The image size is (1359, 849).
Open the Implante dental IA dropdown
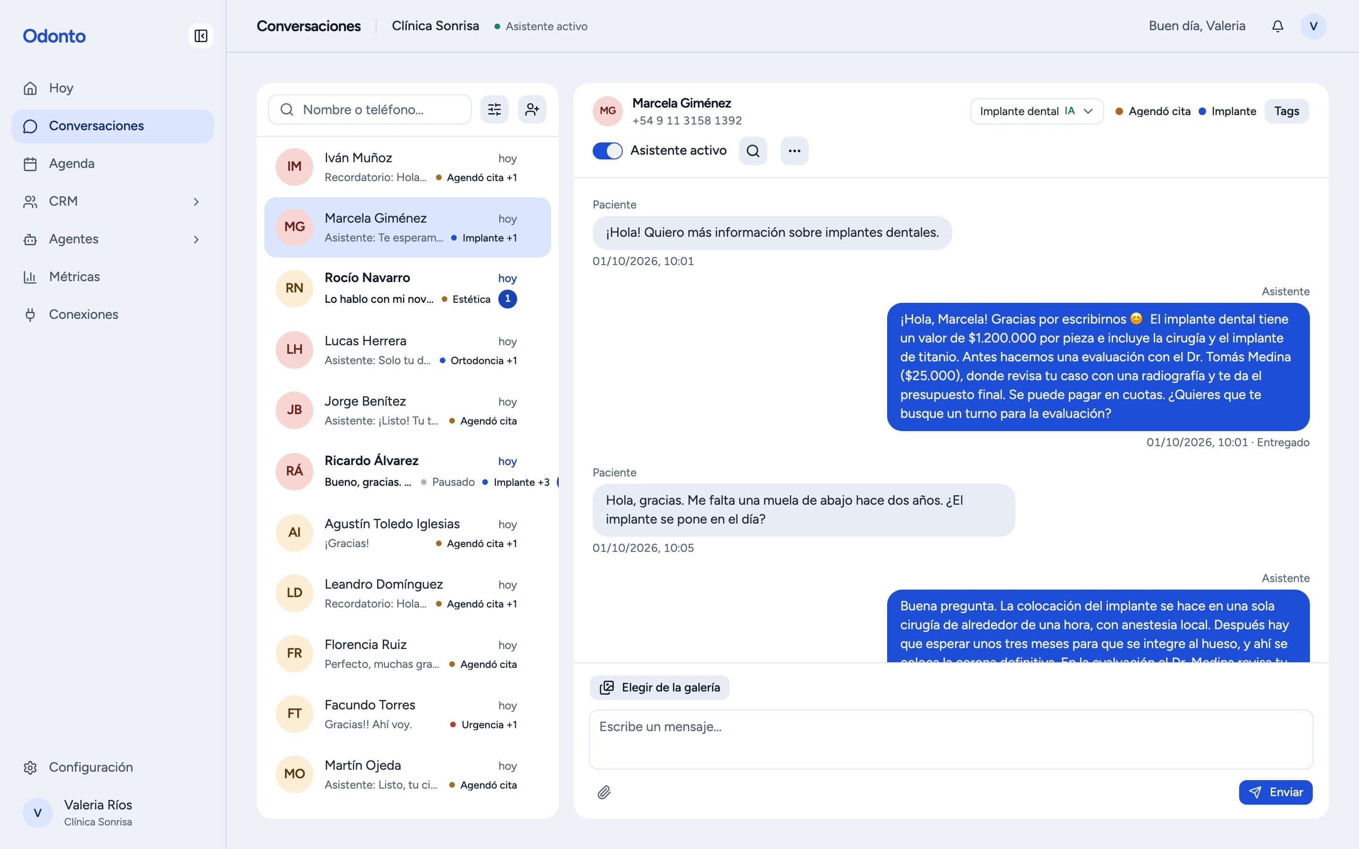click(x=1037, y=111)
